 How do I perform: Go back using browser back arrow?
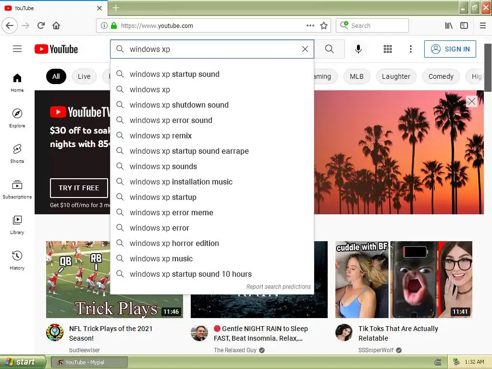tap(10, 25)
